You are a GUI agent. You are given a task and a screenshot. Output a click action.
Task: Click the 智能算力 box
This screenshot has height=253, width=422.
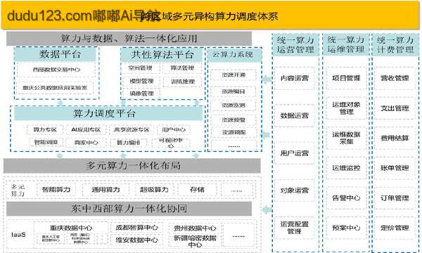point(56,190)
